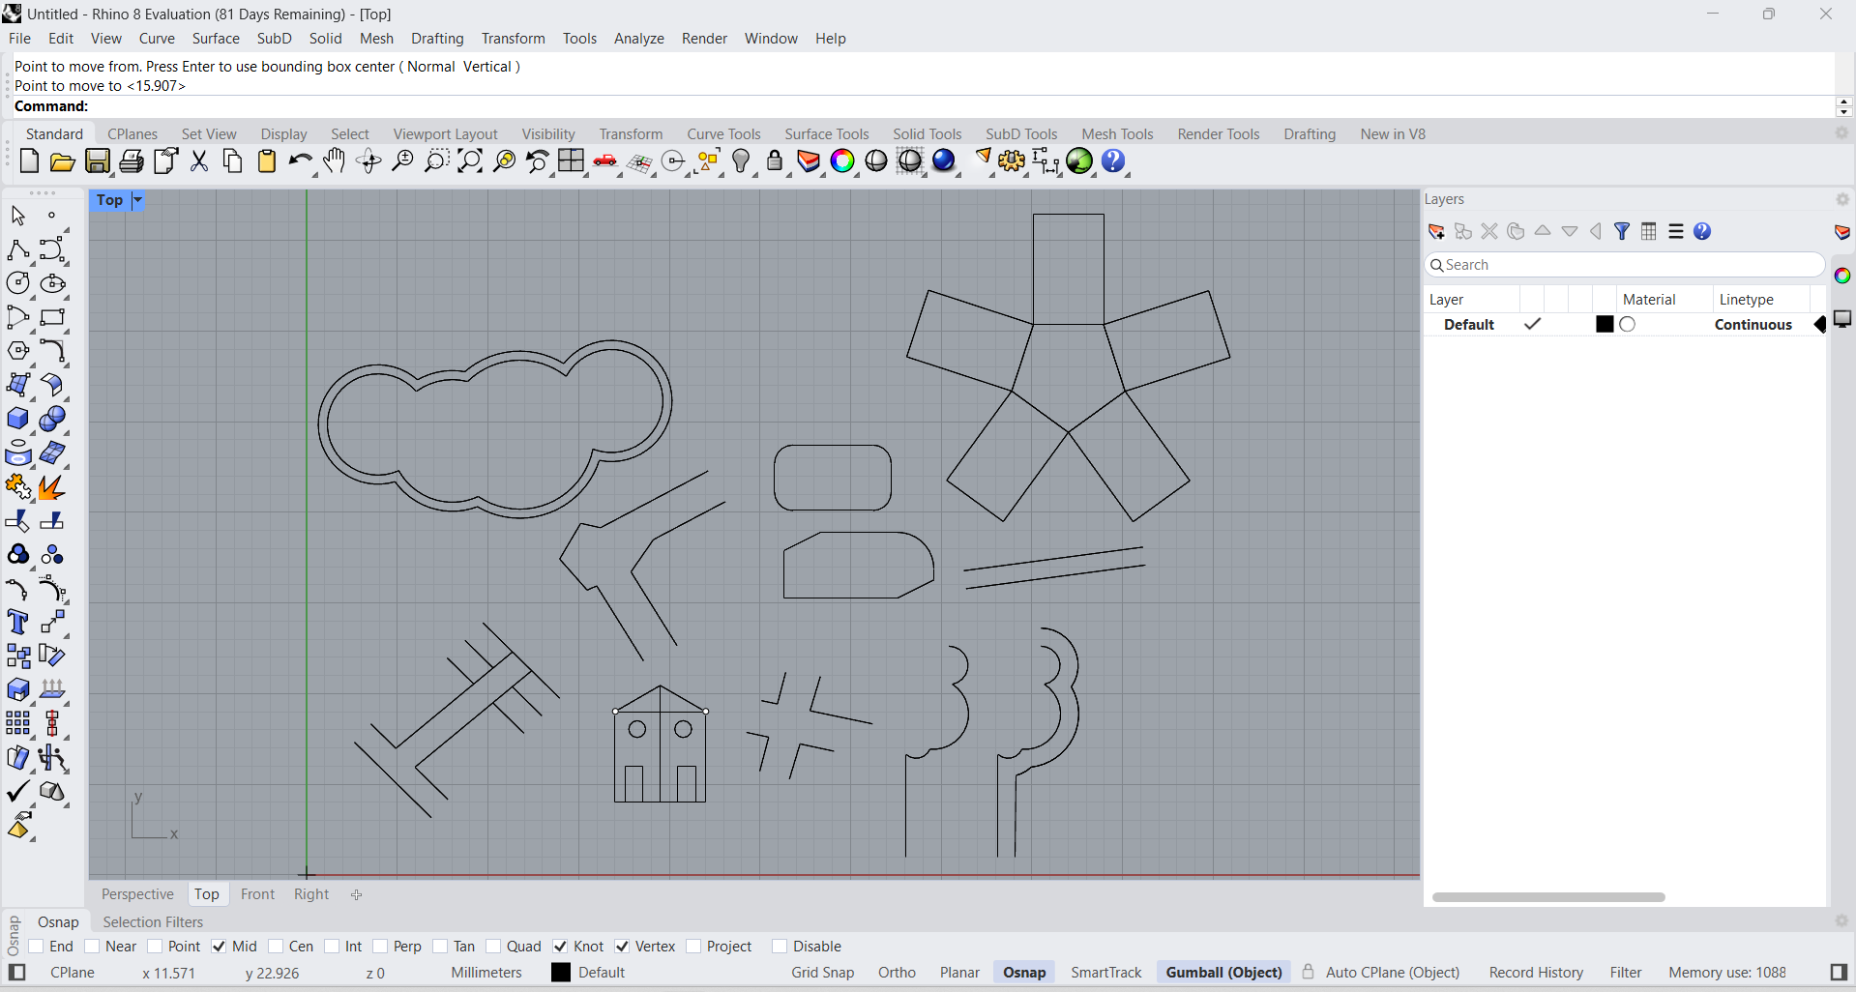1856x992 pixels.
Task: Select the Pan hand tool
Action: click(x=335, y=161)
